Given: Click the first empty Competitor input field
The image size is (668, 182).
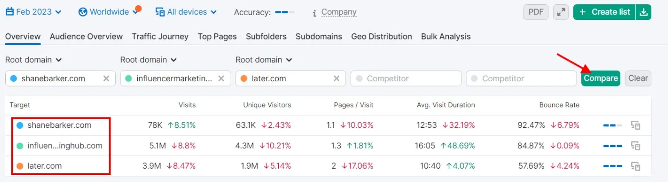Looking at the screenshot, I should pyautogui.click(x=406, y=78).
